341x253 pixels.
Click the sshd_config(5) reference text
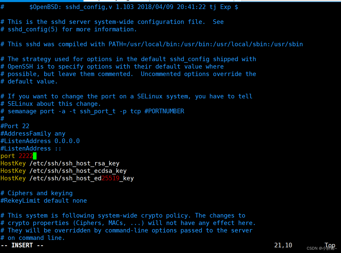(x=33, y=29)
